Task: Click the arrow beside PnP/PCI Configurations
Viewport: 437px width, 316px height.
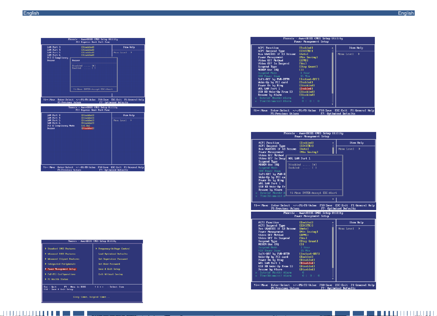Action: [46, 274]
